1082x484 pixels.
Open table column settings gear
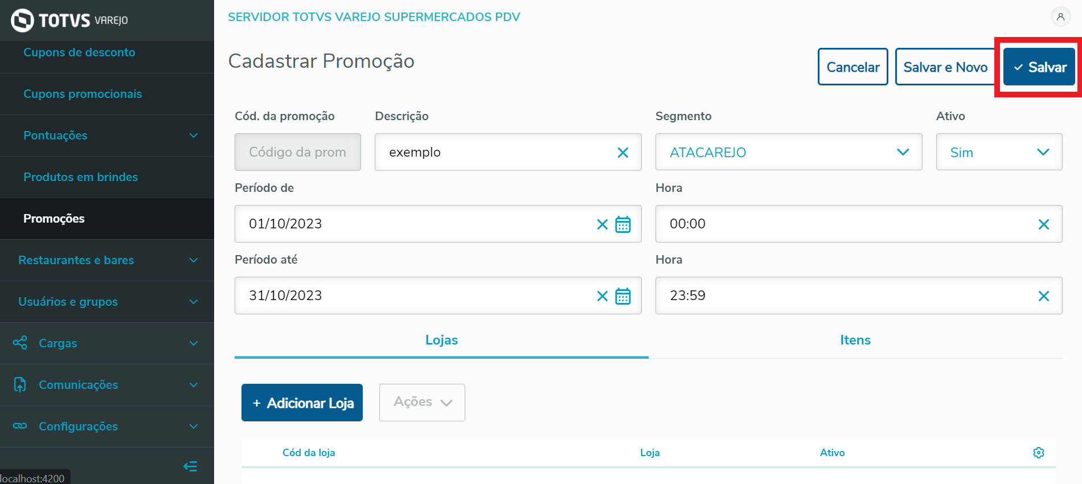(1038, 453)
